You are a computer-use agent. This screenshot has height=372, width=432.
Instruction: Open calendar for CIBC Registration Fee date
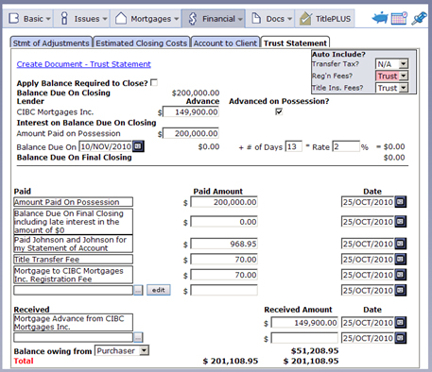401,275
